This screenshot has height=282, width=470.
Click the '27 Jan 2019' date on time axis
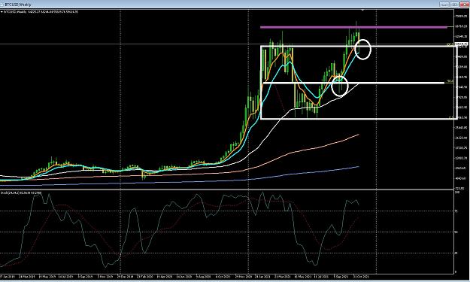[x=7, y=277]
